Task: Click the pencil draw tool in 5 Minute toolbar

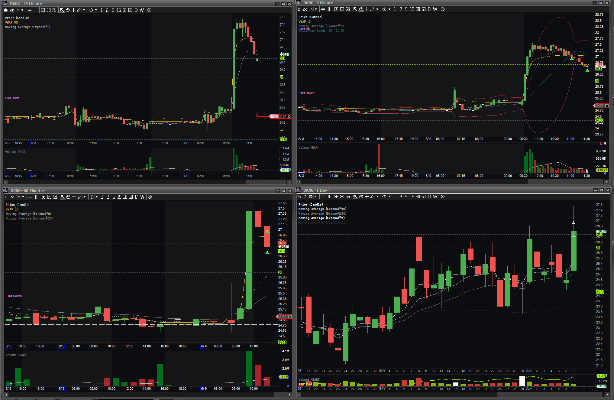Action: pos(372,9)
